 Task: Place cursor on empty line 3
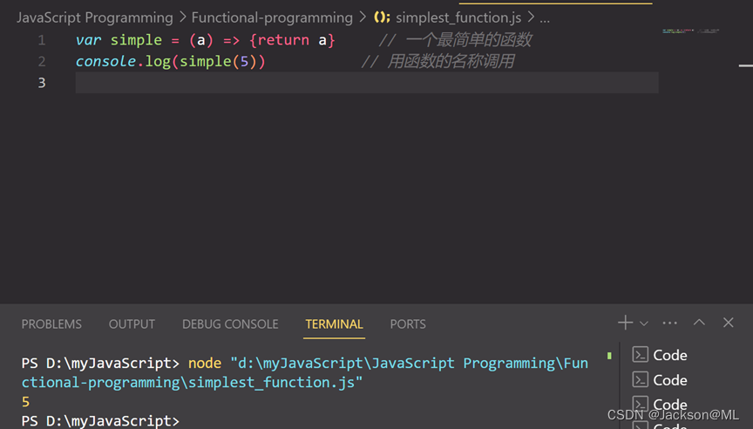349,83
